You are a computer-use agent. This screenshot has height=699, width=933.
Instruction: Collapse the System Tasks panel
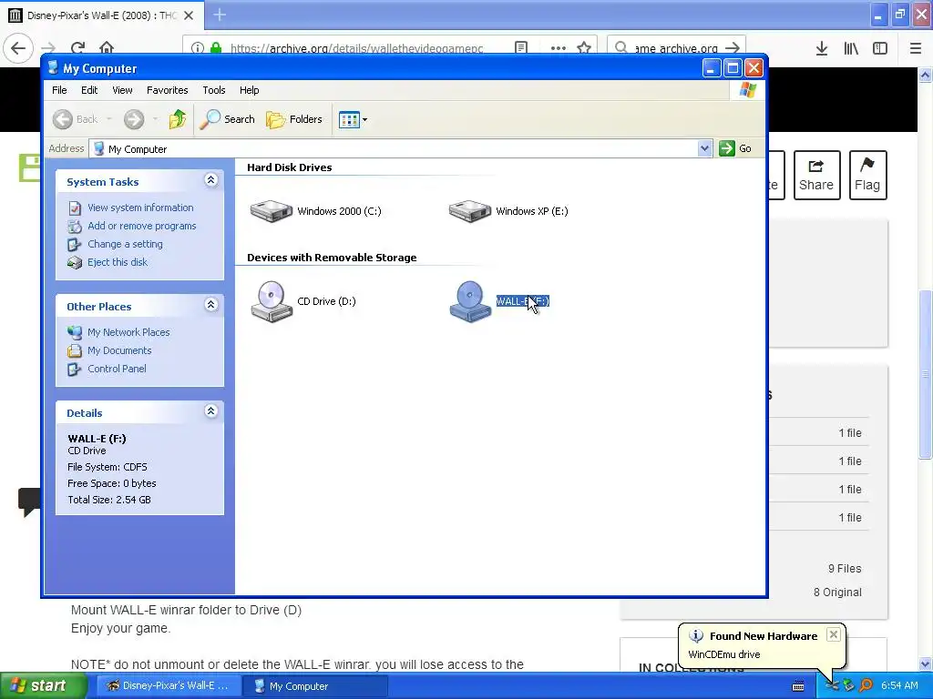210,180
